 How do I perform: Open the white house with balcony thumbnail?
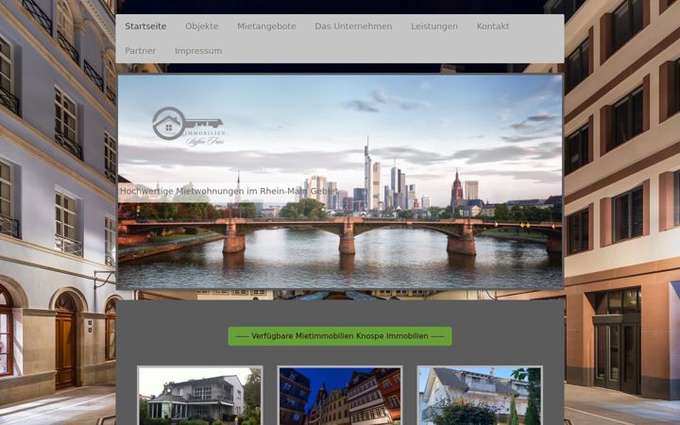pos(480,396)
